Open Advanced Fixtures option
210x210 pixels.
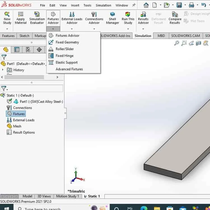[74, 69]
